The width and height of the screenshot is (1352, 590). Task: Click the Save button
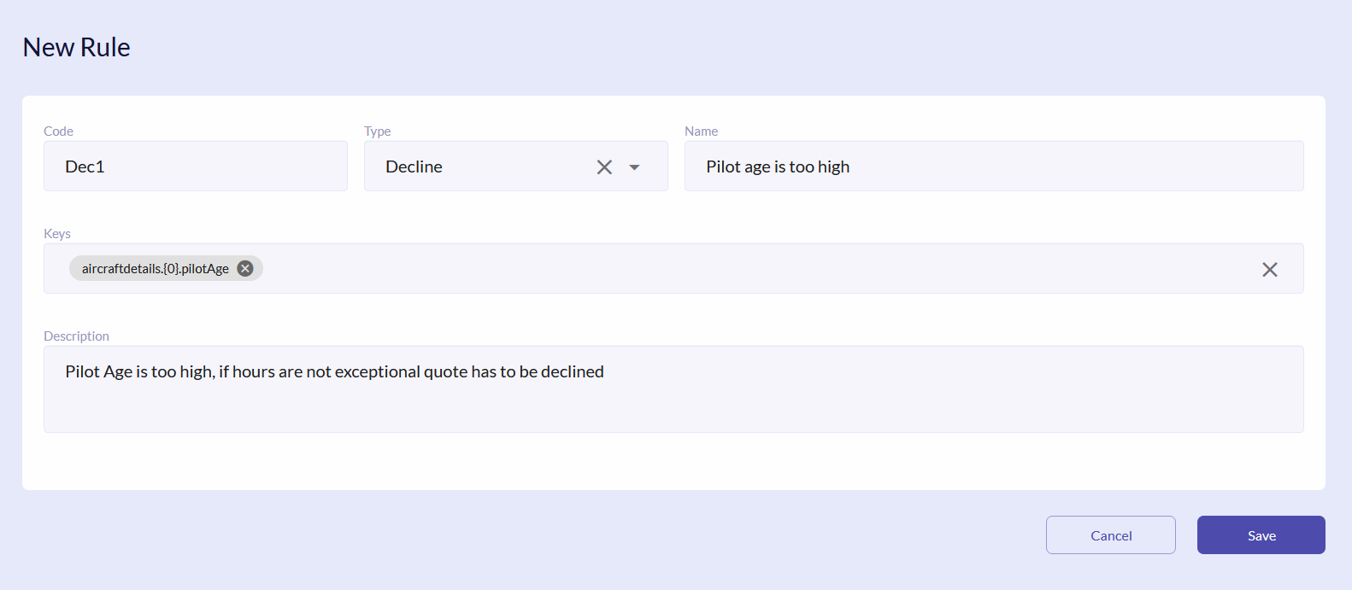coord(1261,535)
